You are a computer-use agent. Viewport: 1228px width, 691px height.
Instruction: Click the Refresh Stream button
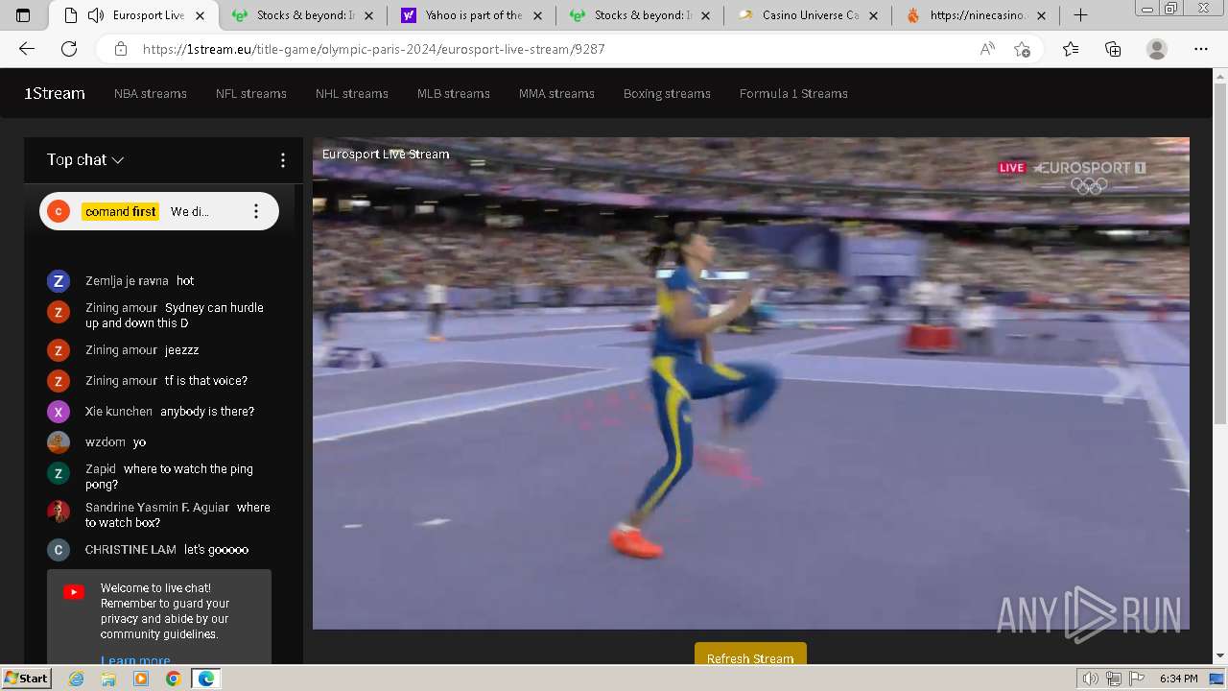coord(750,655)
